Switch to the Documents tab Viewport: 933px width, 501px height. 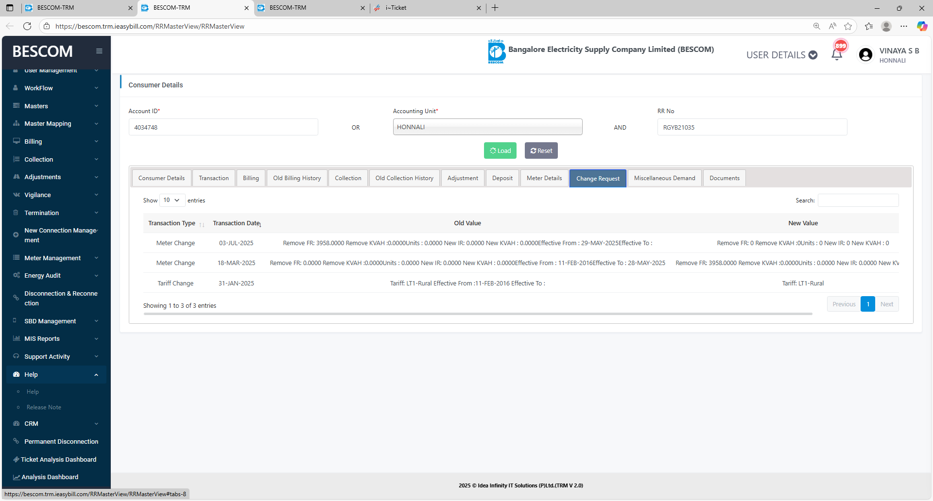[x=725, y=178]
